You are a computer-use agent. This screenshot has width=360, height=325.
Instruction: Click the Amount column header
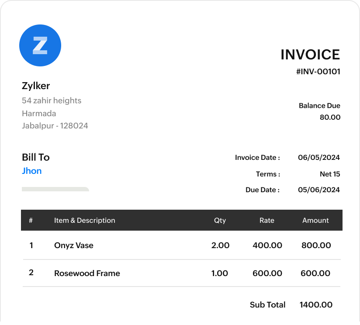click(x=315, y=221)
